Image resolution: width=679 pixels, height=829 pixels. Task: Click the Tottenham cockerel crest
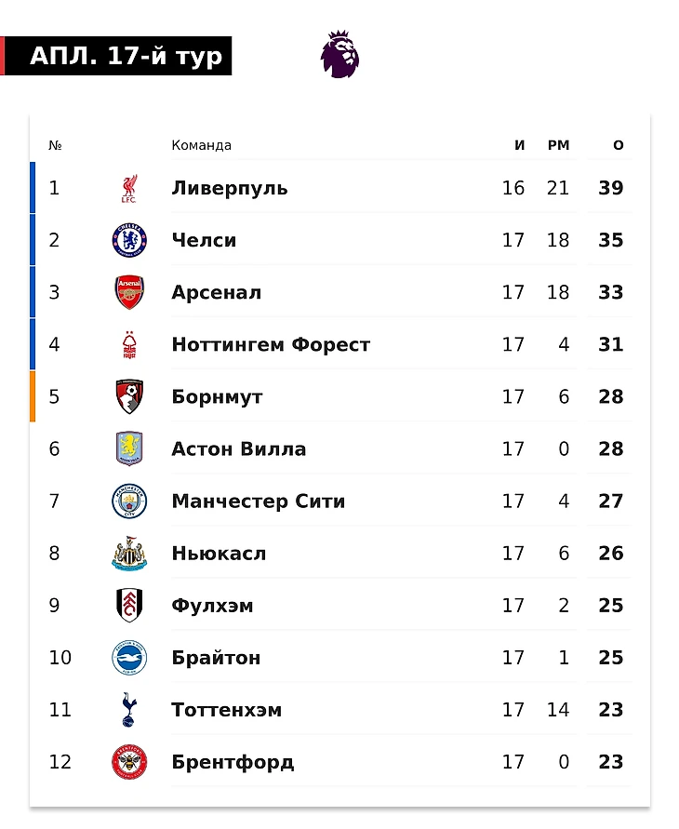coord(129,710)
